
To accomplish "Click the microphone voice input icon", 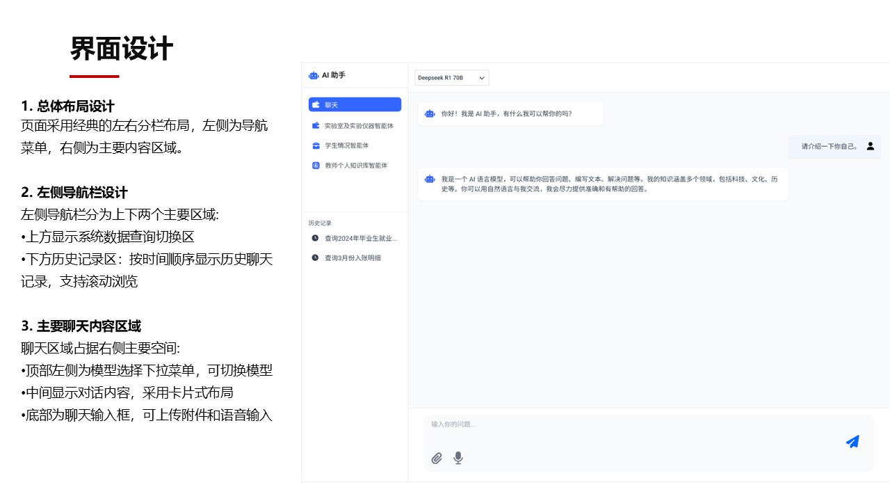I will (x=458, y=458).
